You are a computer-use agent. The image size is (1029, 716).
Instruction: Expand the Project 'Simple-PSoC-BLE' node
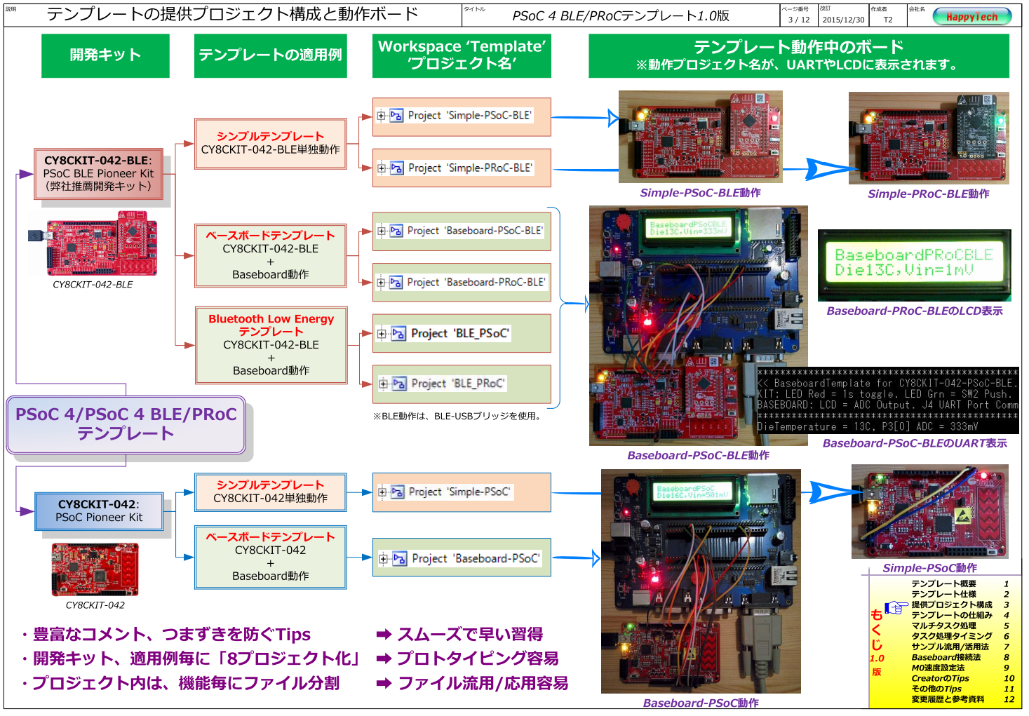382,114
